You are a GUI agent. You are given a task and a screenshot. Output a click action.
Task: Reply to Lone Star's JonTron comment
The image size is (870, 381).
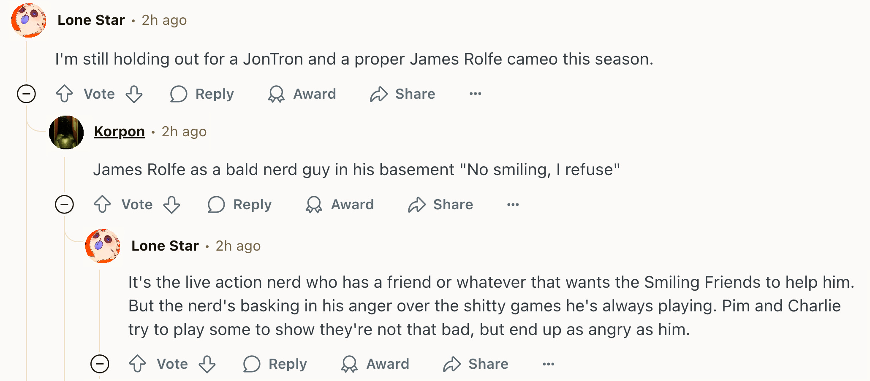point(202,94)
